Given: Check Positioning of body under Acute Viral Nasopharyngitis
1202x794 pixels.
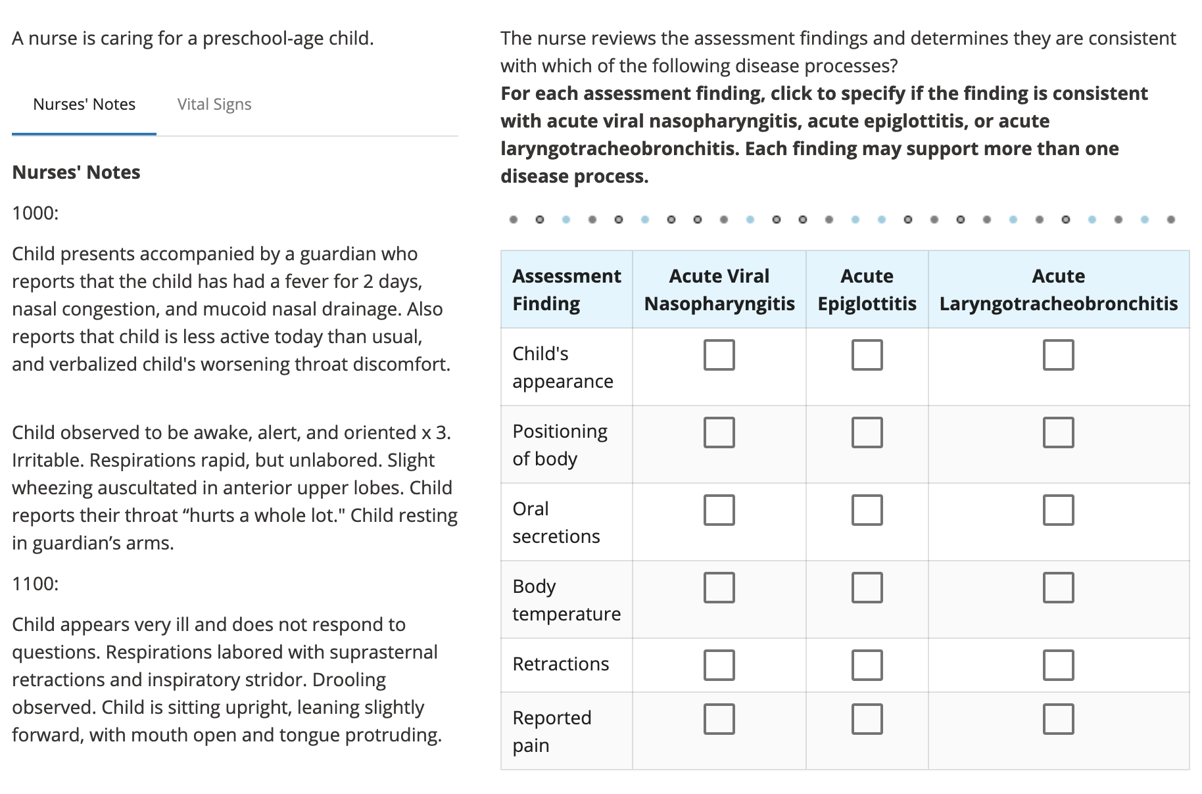Looking at the screenshot, I should (x=718, y=432).
